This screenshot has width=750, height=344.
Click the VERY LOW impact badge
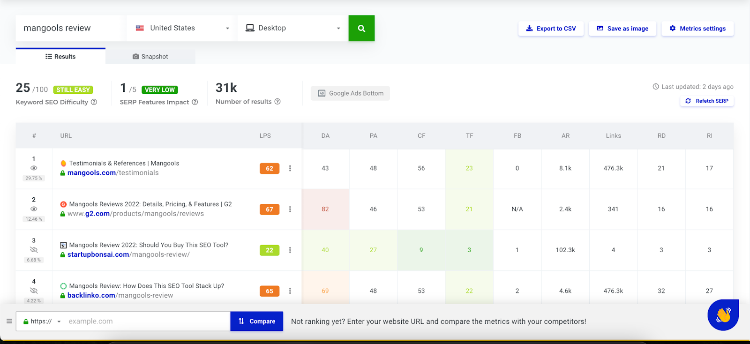(x=160, y=90)
